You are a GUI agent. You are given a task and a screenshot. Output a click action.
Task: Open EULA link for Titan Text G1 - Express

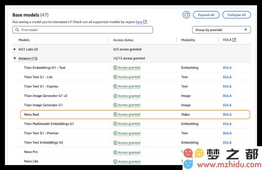pos(227,86)
